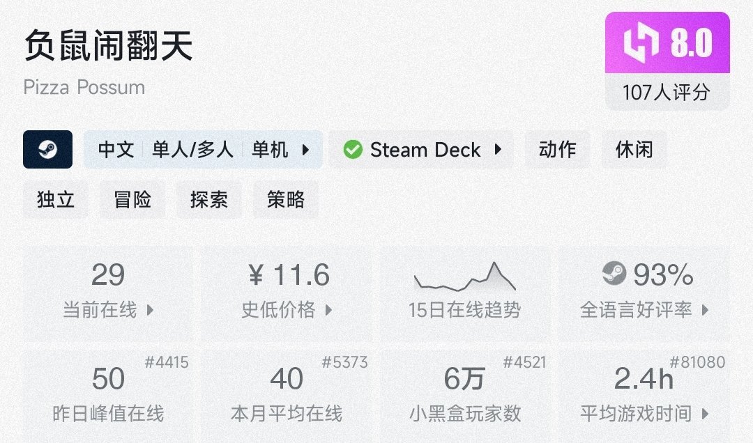Expand the Steam Deck compatibility arrow
The height and width of the screenshot is (443, 753).
498,149
